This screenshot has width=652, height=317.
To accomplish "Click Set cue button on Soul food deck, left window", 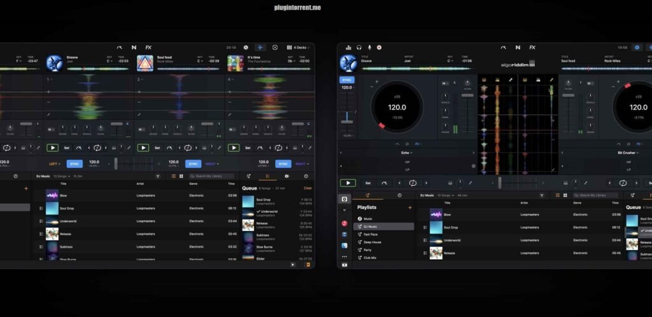I will [157, 148].
